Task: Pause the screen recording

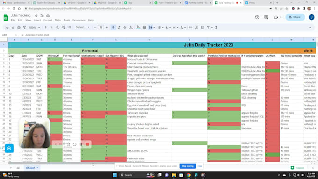Action: (x=81, y=144)
